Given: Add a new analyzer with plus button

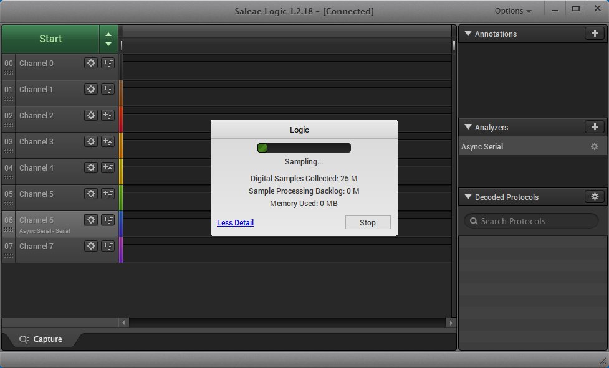Looking at the screenshot, I should (595, 127).
